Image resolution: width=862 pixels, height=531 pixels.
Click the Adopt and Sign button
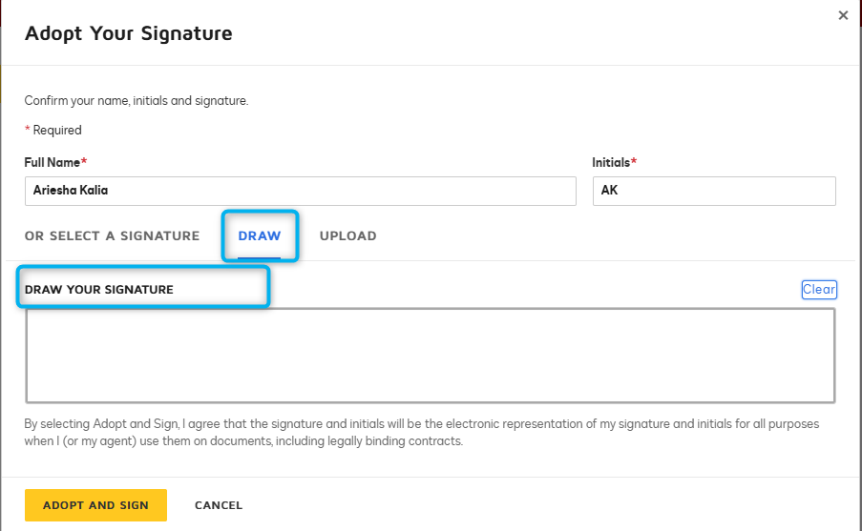(x=95, y=505)
